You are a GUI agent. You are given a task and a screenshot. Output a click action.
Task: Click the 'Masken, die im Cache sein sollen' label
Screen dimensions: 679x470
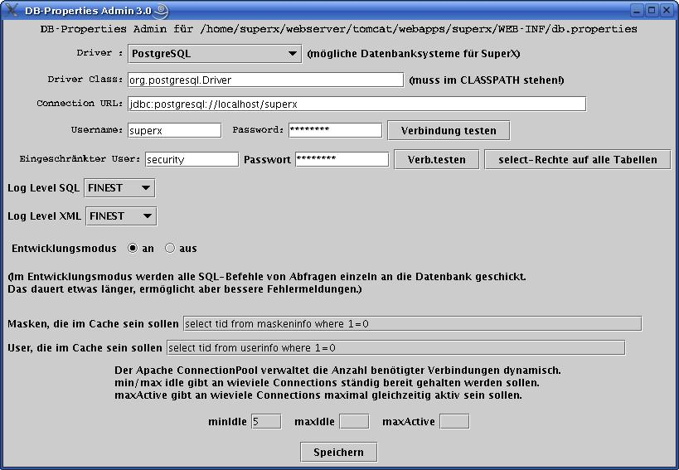point(93,324)
